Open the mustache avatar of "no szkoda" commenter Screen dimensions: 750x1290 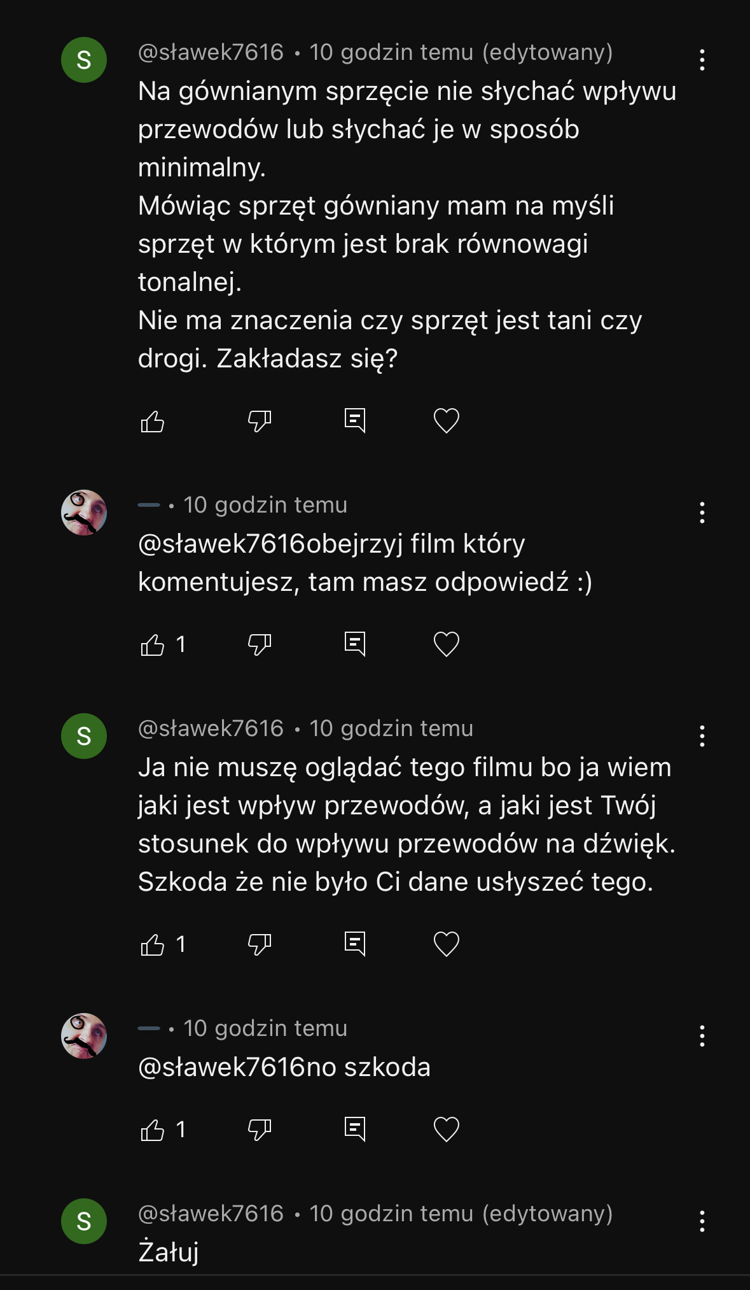pyautogui.click(x=84, y=1036)
